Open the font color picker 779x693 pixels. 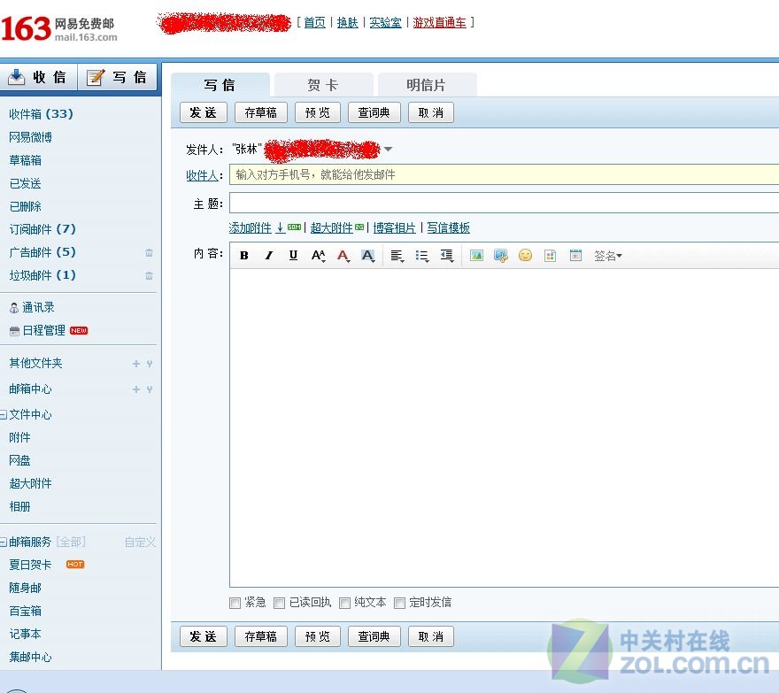(x=343, y=256)
